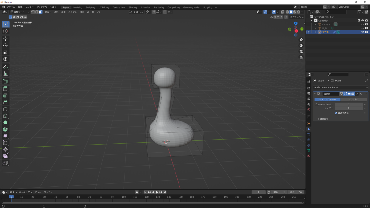Hide 立方体 object via eye icon

[x=362, y=32]
